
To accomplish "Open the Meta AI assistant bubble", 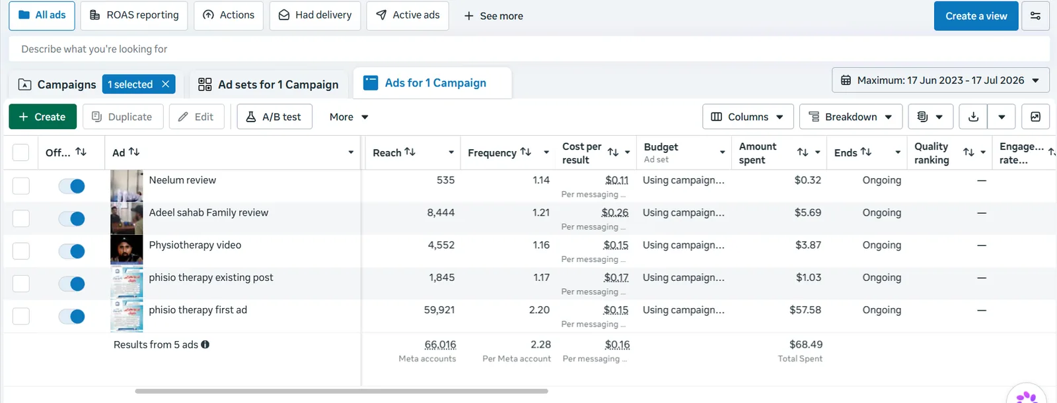I will 1027,396.
